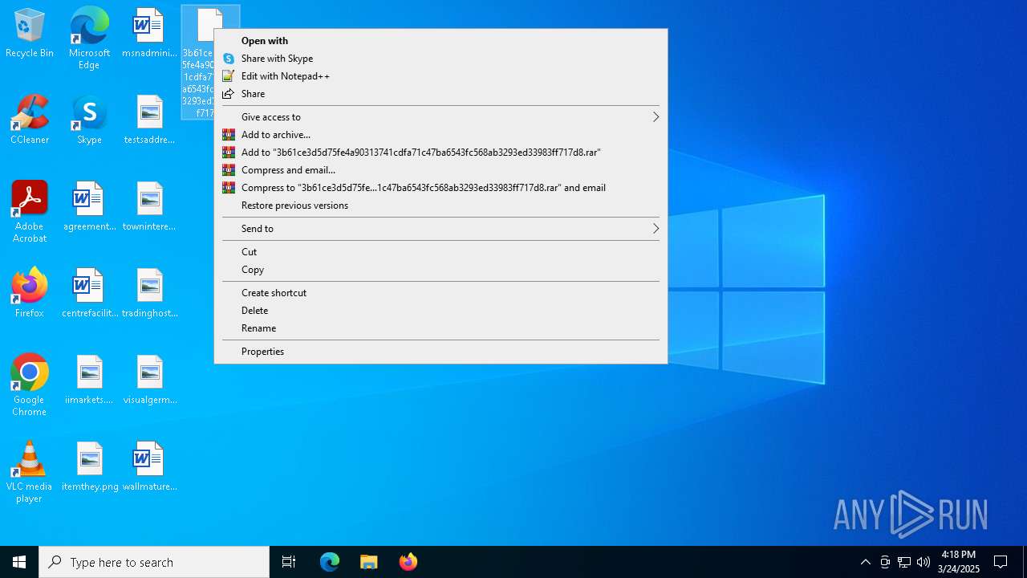Open Properties from the context menu

[440, 352]
